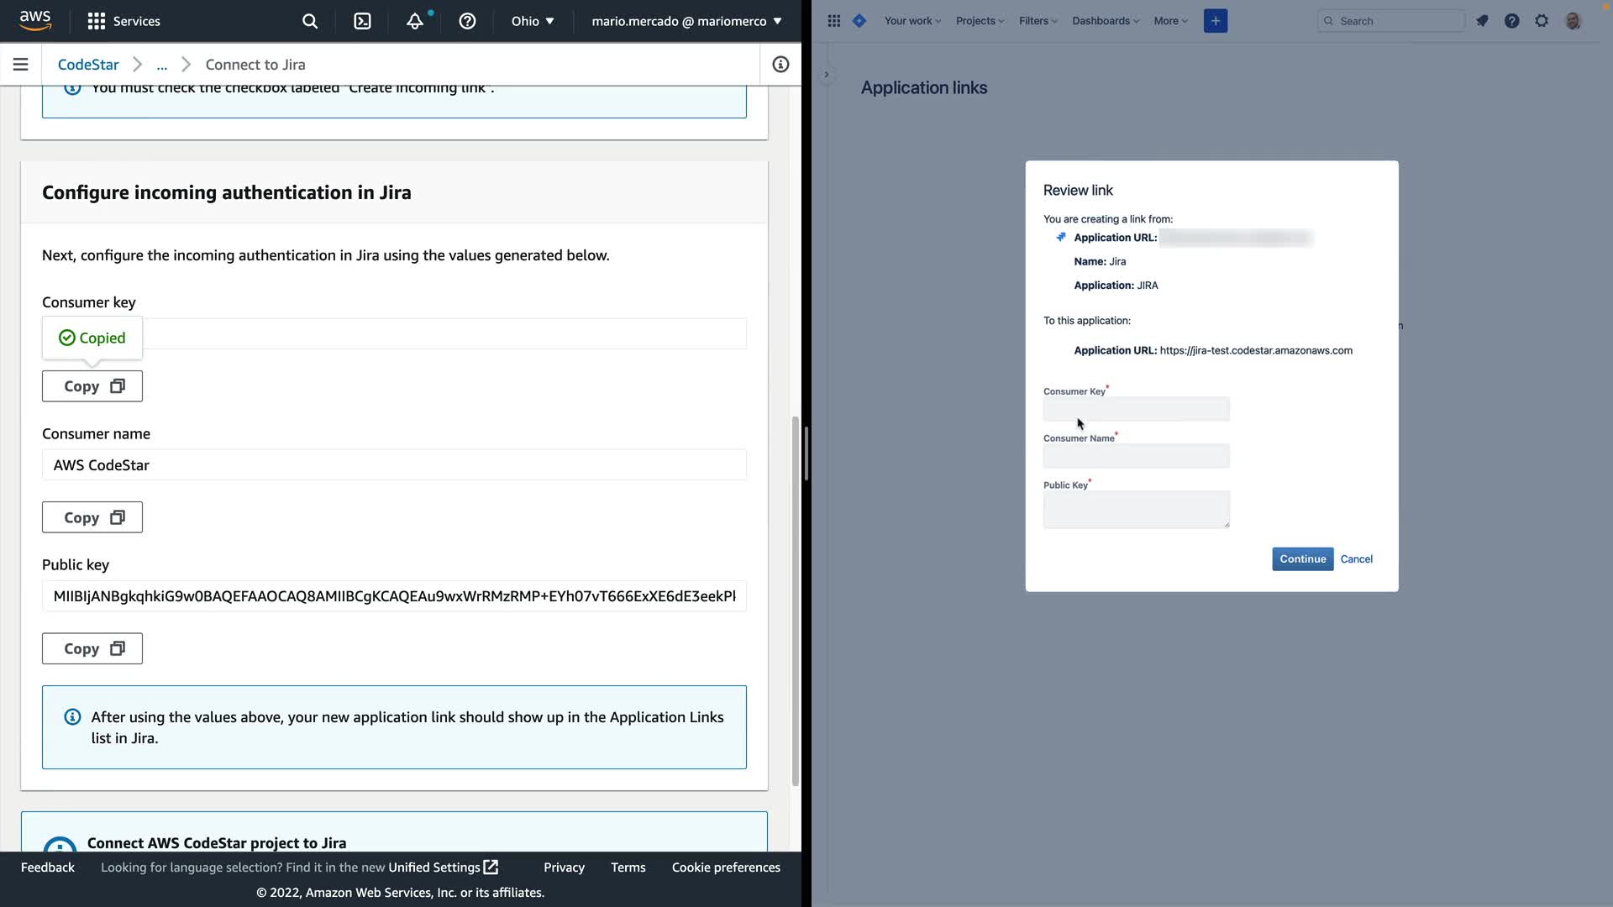Open mario.mercado account dropdown
Viewport: 1613px width, 907px height.
point(686,21)
